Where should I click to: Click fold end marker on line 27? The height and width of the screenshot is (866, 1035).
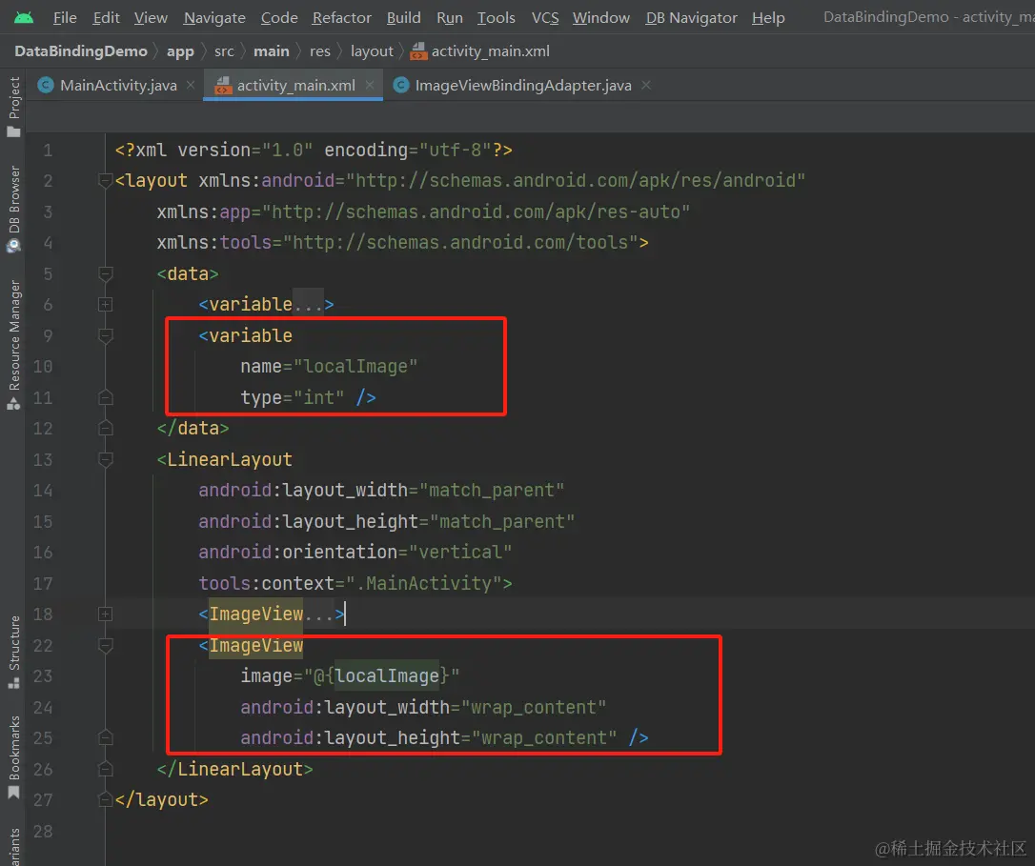pyautogui.click(x=105, y=799)
